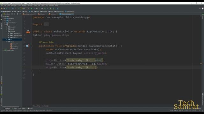The width and height of the screenshot is (204, 114).
Task: Expand the manifests folder
Action: click(5, 19)
